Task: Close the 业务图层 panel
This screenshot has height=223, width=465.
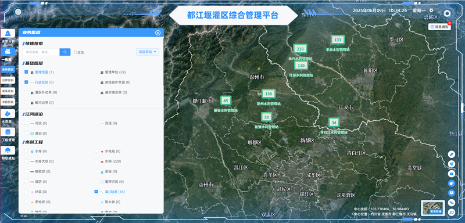Action: click(x=158, y=33)
